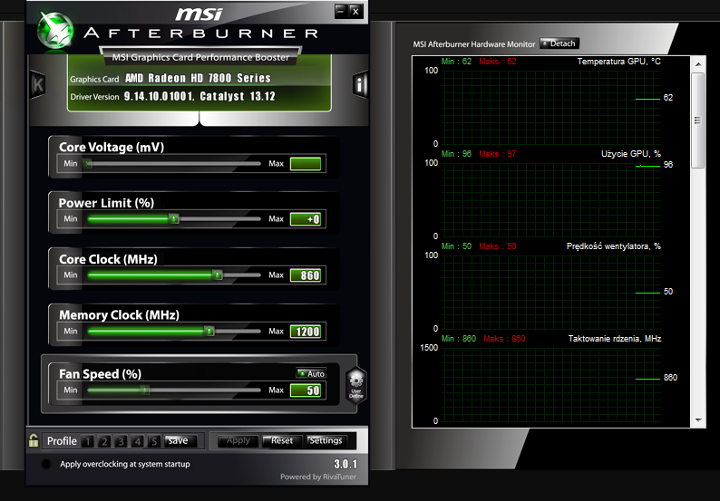
Task: Click the AMD Radeon HD 7800 Series text
Action: pos(198,79)
